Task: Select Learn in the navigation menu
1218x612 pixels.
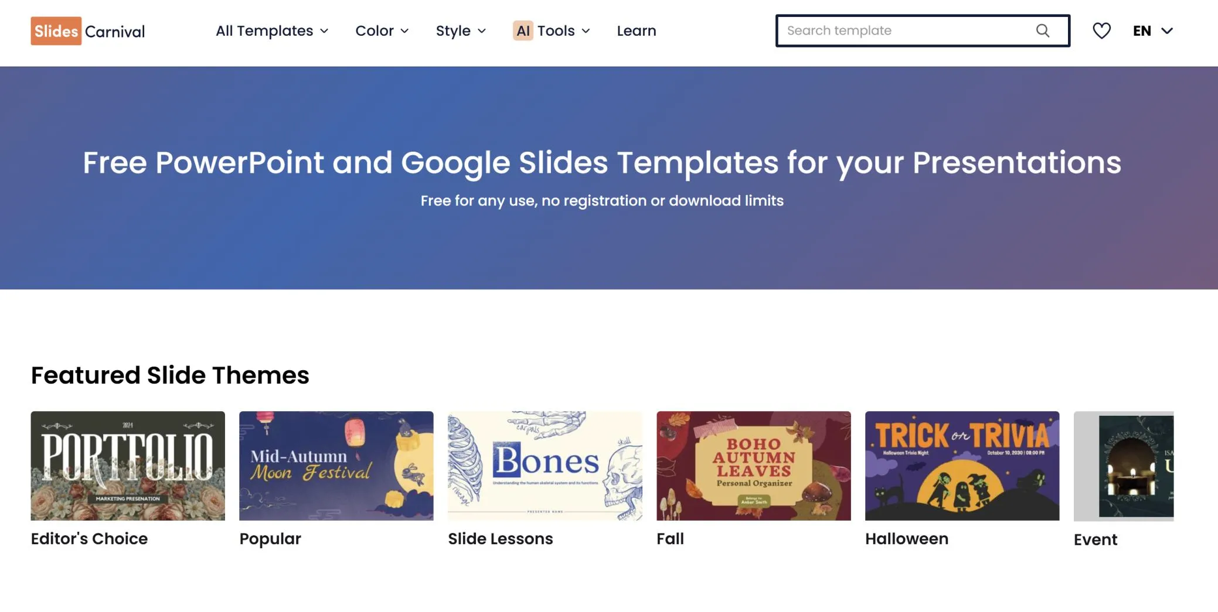Action: click(x=637, y=30)
